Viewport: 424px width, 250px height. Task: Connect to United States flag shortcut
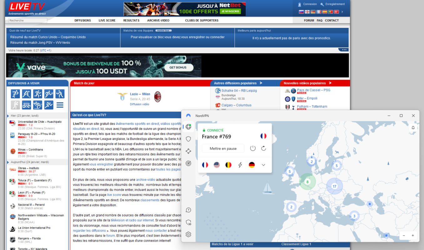pyautogui.click(x=217, y=165)
